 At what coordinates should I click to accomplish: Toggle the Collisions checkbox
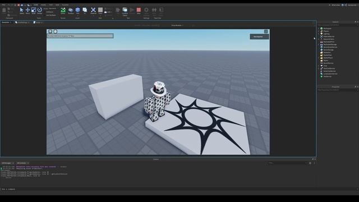coord(49,12)
